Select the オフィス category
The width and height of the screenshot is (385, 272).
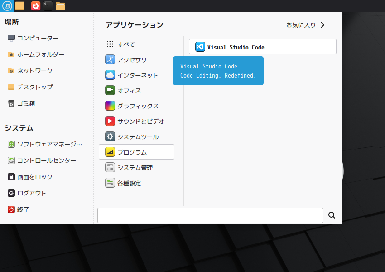click(136, 91)
